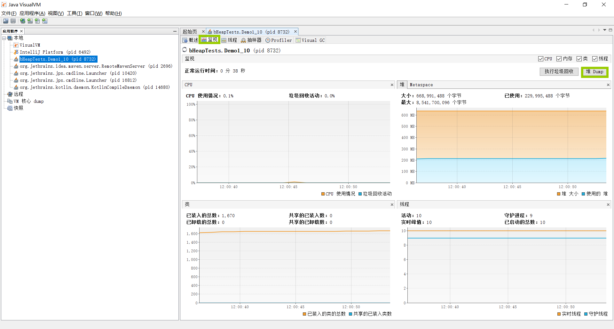Click orange CPU 使用情况 legend swatch
This screenshot has height=329, width=614.
[323, 194]
